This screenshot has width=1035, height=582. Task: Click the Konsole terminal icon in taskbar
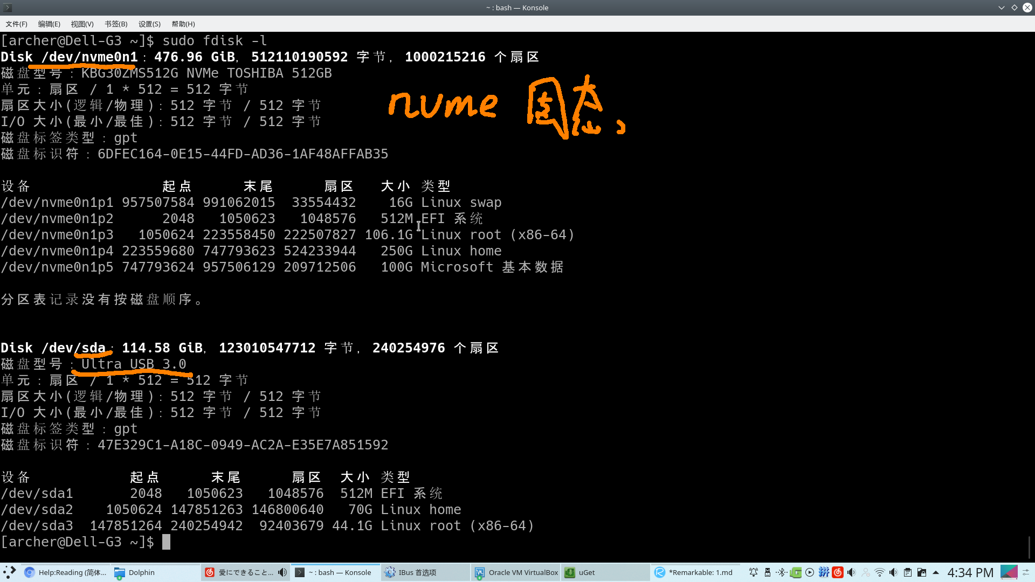300,572
